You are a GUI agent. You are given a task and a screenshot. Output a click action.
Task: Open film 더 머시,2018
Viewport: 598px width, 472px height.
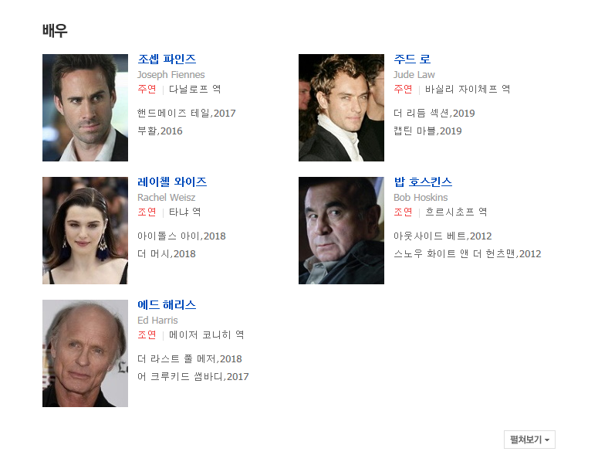166,254
